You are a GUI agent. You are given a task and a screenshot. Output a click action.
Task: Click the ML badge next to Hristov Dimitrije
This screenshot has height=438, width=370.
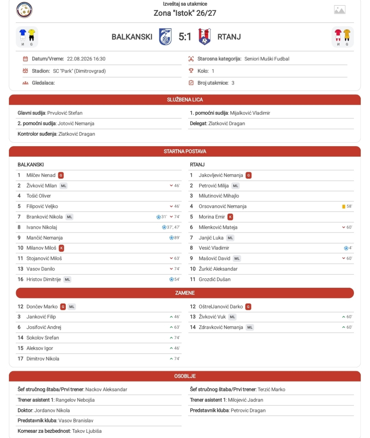tap(67, 280)
